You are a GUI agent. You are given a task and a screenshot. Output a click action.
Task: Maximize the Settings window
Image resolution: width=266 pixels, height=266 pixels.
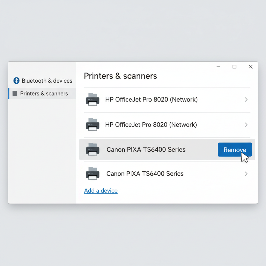[234, 67]
